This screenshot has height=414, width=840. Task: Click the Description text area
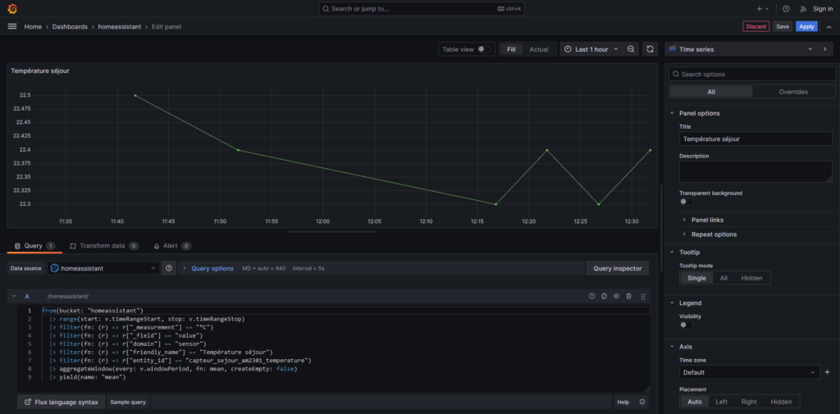[x=756, y=172]
